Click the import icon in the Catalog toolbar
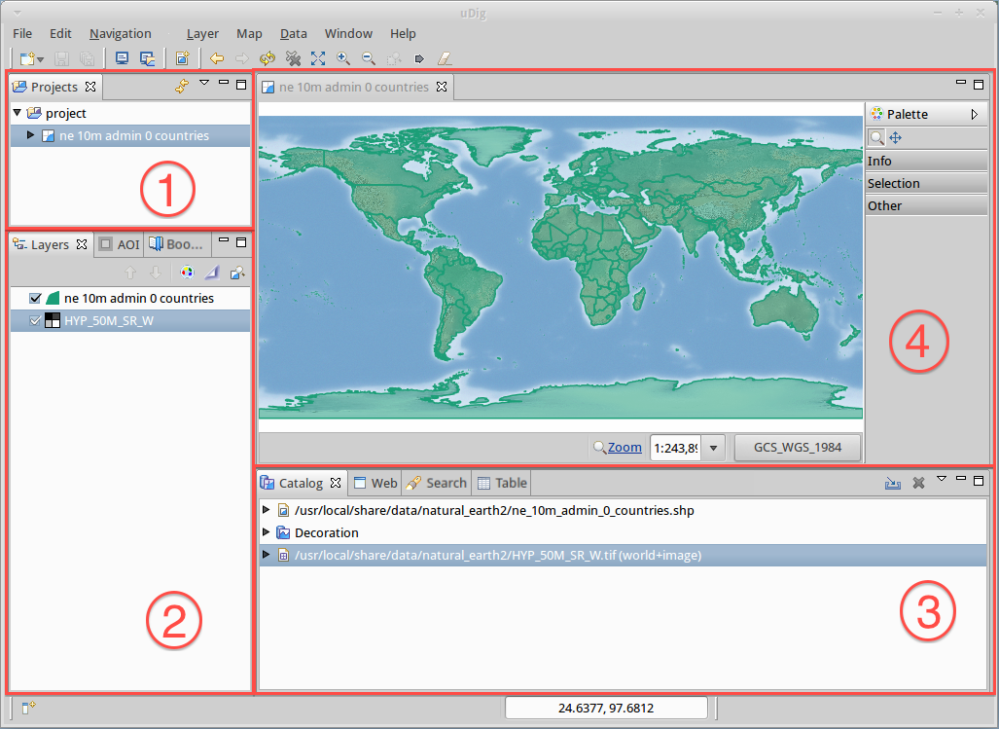Image resolution: width=999 pixels, height=729 pixels. pos(893,483)
